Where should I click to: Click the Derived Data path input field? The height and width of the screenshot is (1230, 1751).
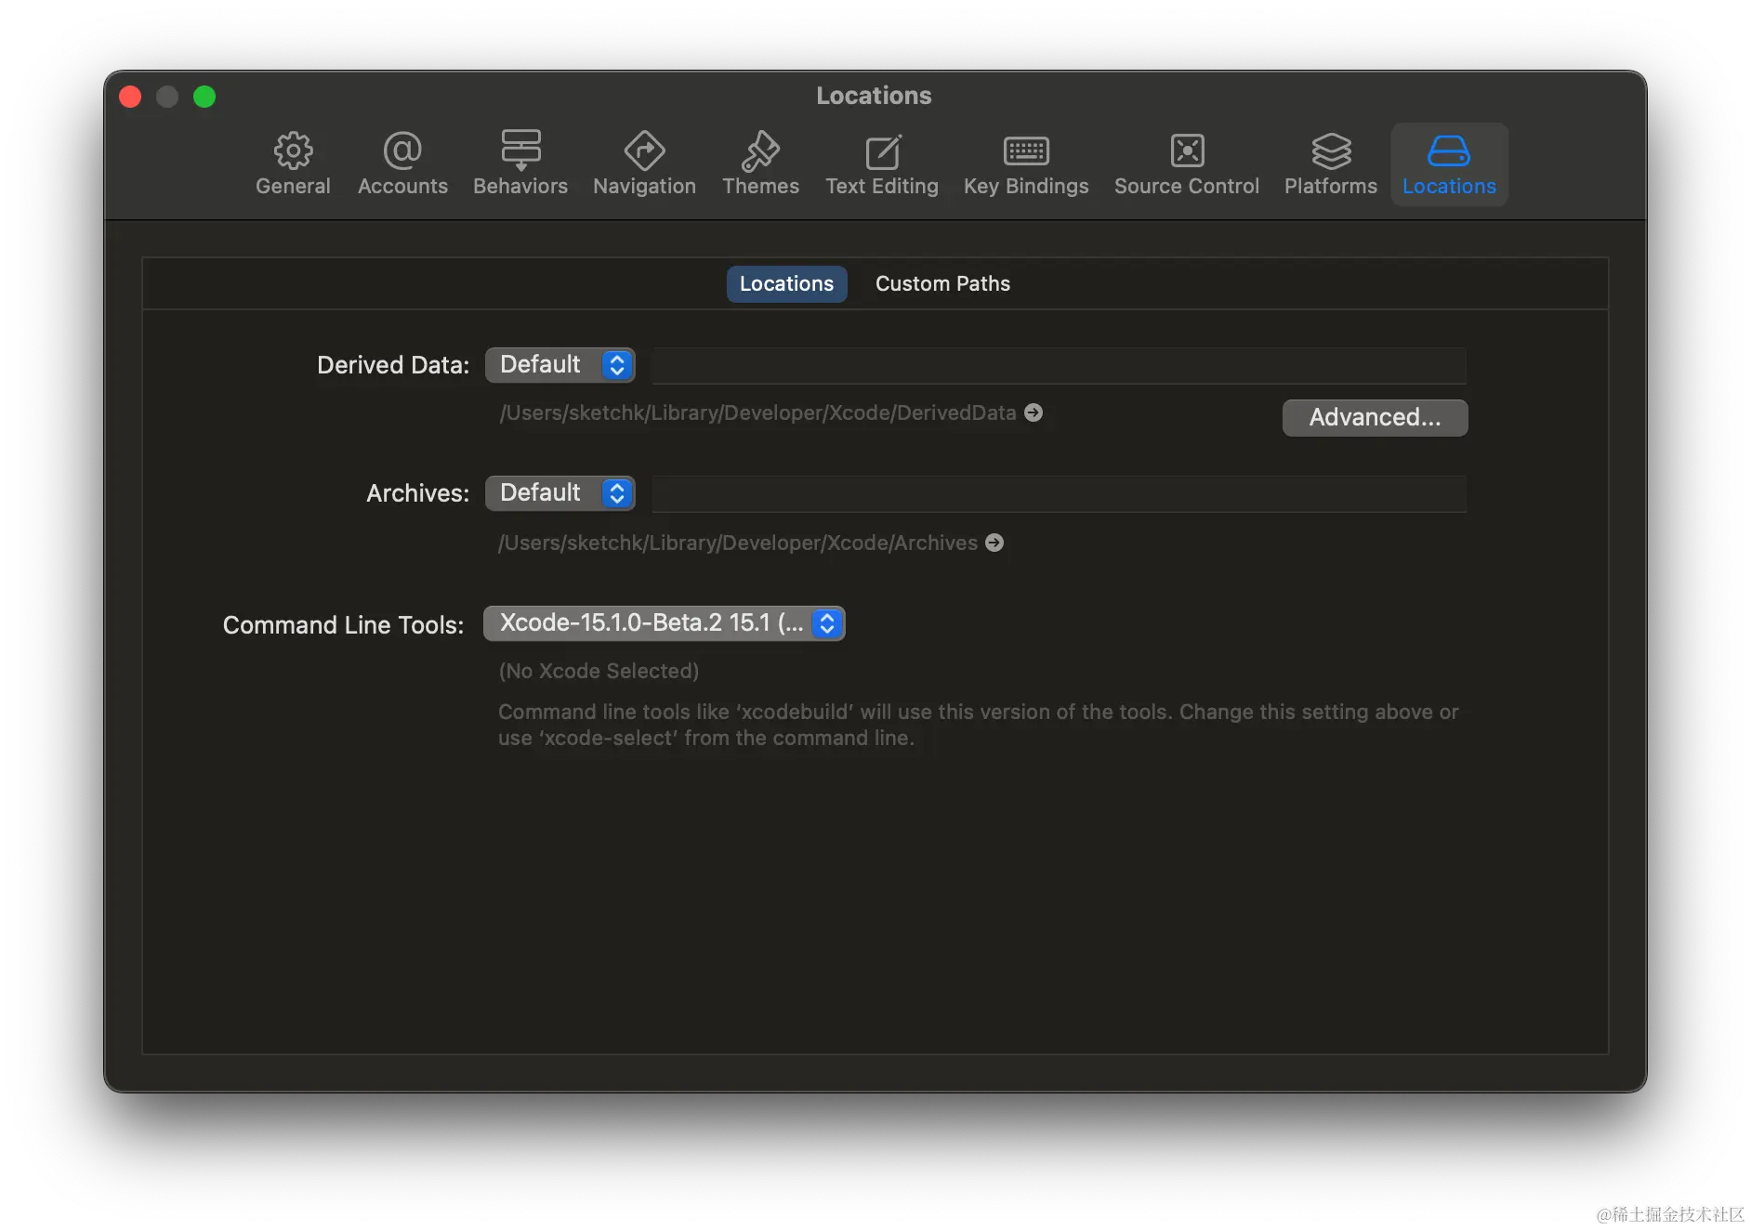coord(1059,365)
